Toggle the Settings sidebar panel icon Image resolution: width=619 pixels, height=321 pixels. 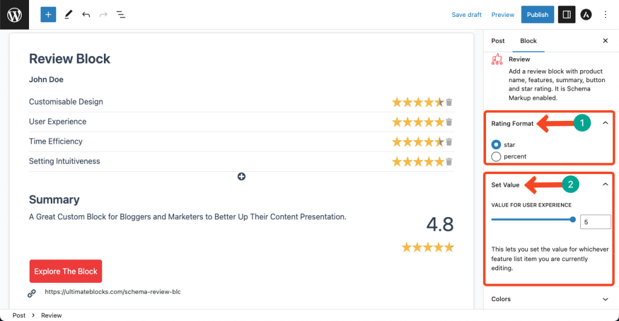point(566,15)
